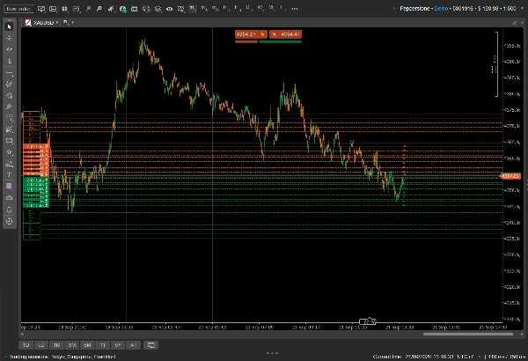This screenshot has width=528, height=361.
Task: Click the globe icon with green badge
Action: [x=123, y=9]
